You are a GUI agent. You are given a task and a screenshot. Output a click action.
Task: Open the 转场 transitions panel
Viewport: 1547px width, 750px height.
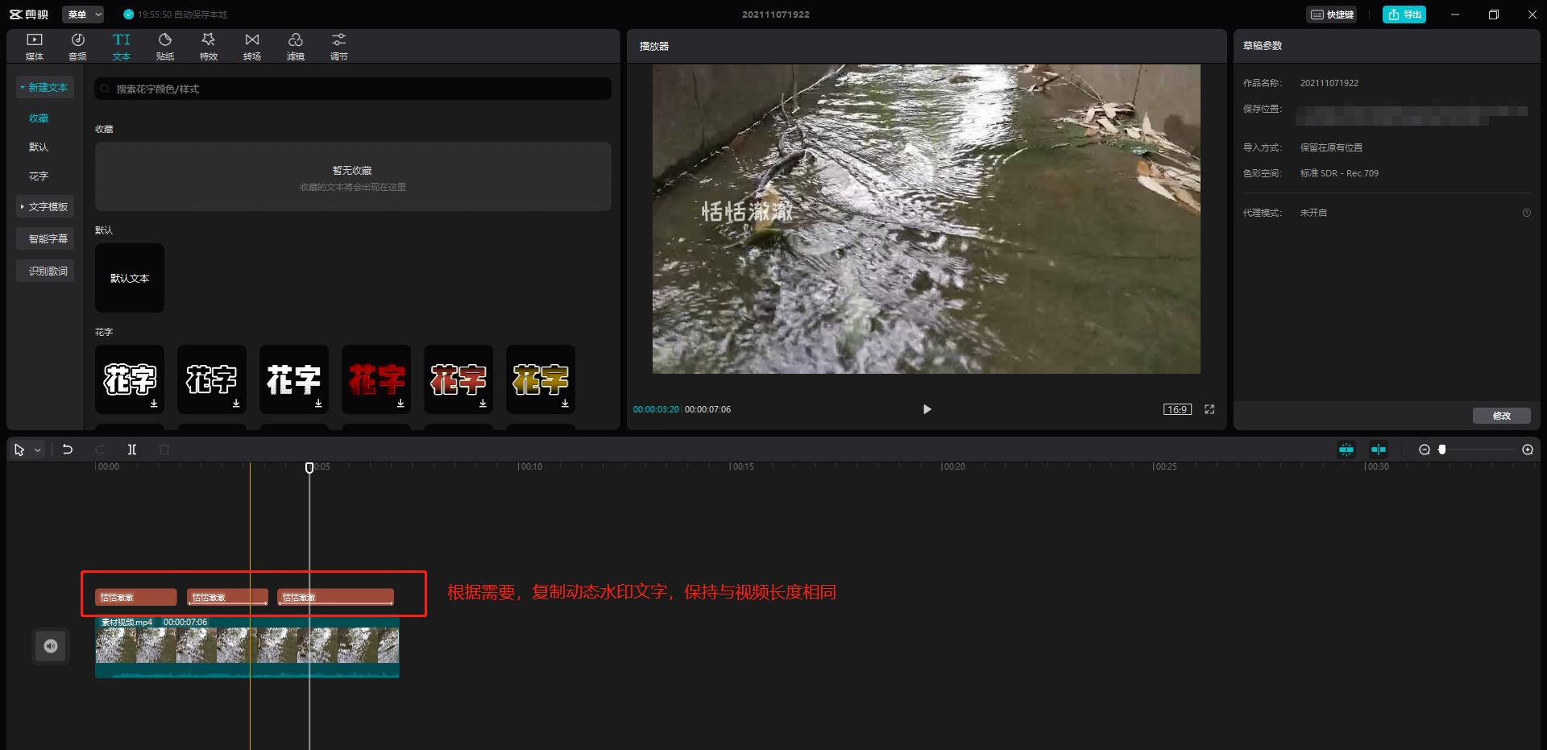click(252, 46)
